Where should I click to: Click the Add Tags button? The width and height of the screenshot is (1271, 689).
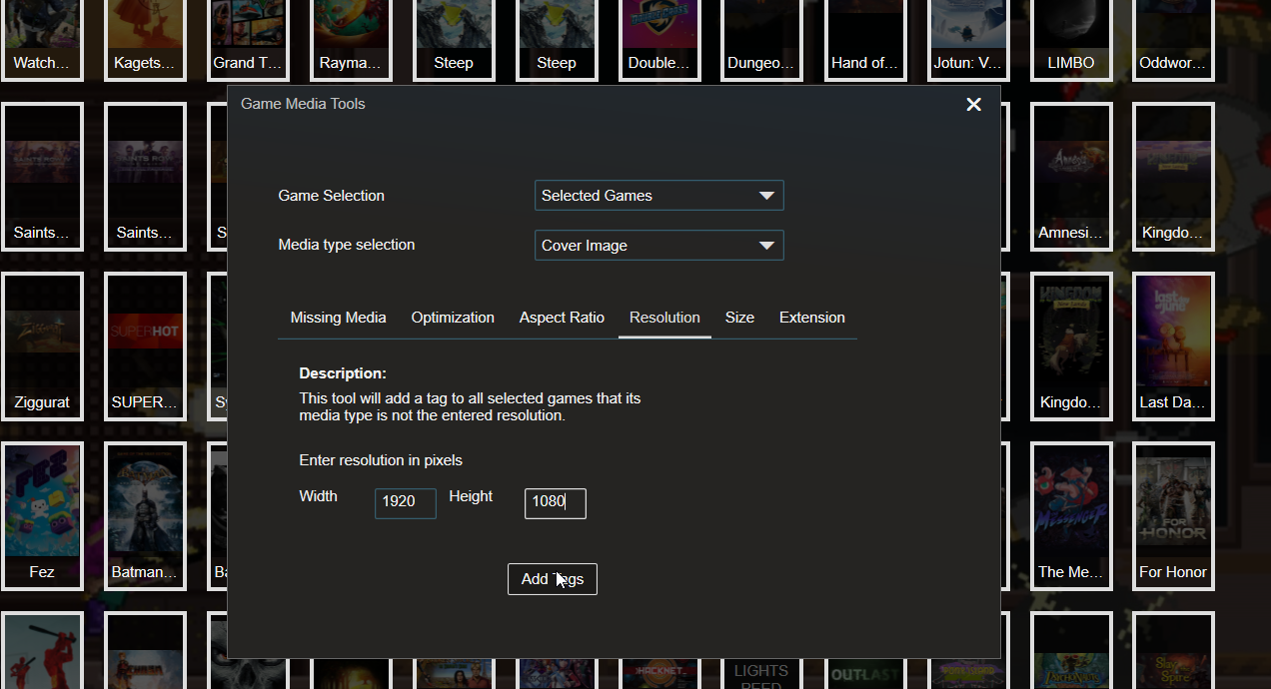tap(552, 579)
